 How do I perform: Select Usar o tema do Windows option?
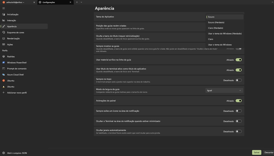pyautogui.click(x=220, y=45)
